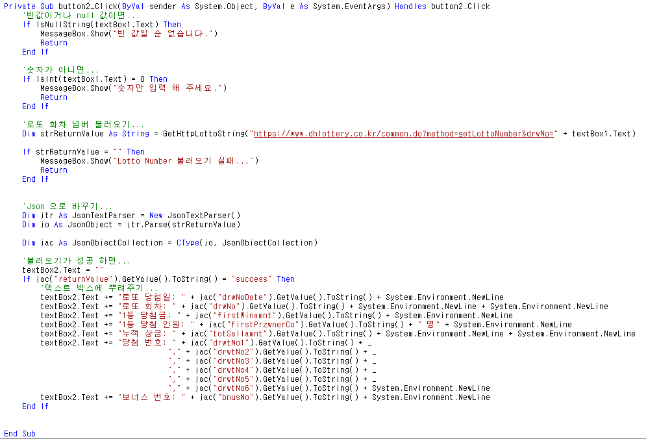Click the comment '빈값이거나 null 값이면...'
646x439 pixels.
point(81,16)
